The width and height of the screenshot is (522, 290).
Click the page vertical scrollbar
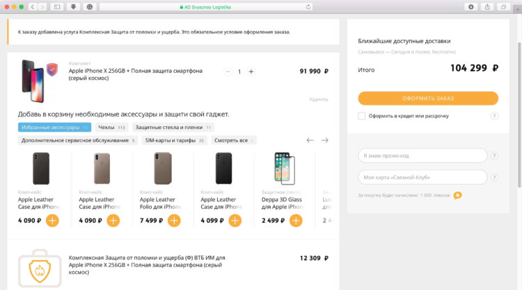click(519, 114)
